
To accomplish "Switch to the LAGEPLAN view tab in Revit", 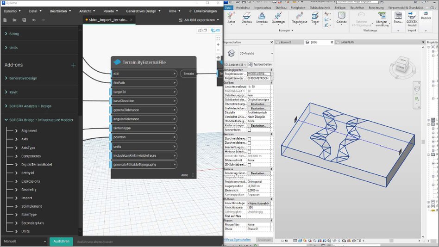I will click(x=347, y=42).
